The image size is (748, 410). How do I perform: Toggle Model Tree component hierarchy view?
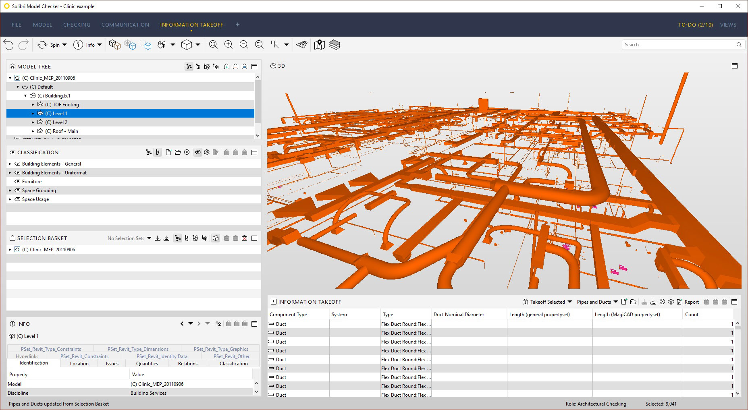pyautogui.click(x=198, y=67)
